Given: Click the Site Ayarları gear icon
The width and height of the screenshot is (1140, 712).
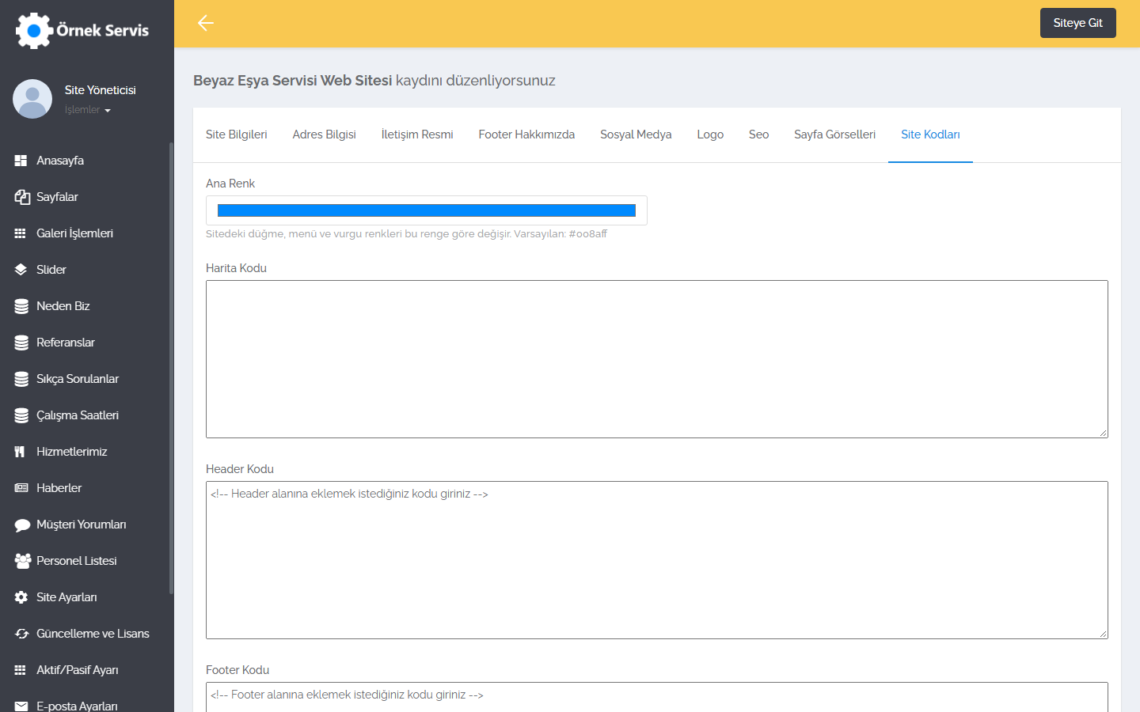Looking at the screenshot, I should [x=21, y=597].
